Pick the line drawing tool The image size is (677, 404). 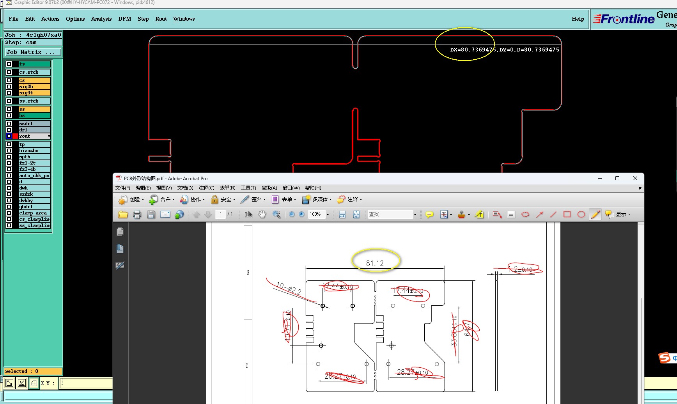point(553,214)
